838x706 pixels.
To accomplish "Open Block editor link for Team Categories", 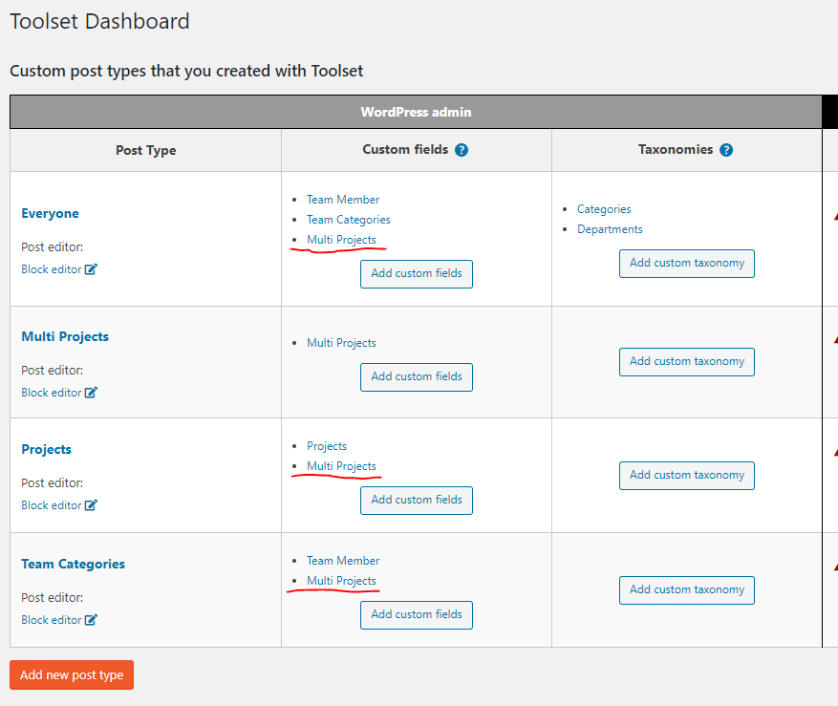I will pos(52,620).
